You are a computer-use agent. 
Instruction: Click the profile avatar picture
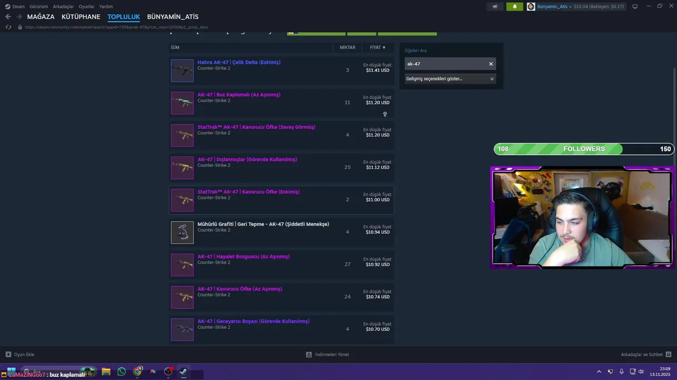(x=531, y=6)
